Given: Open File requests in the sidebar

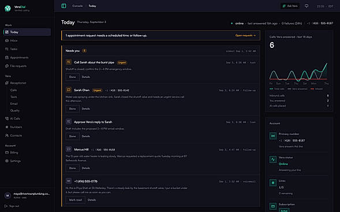Looking at the screenshot, I should pos(27,66).
